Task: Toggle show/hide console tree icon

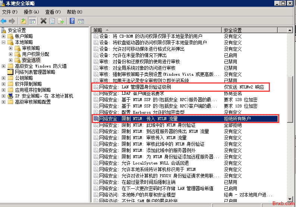Action: pos(32,21)
